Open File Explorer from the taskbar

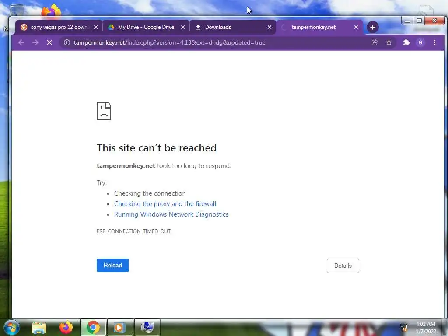click(39, 327)
